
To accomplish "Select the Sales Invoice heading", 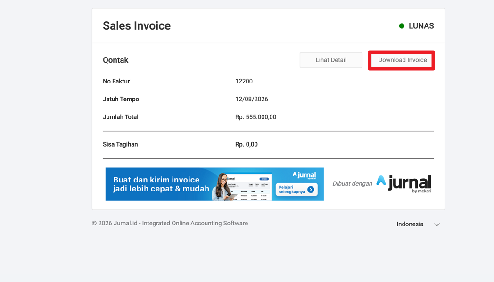I will point(137,26).
